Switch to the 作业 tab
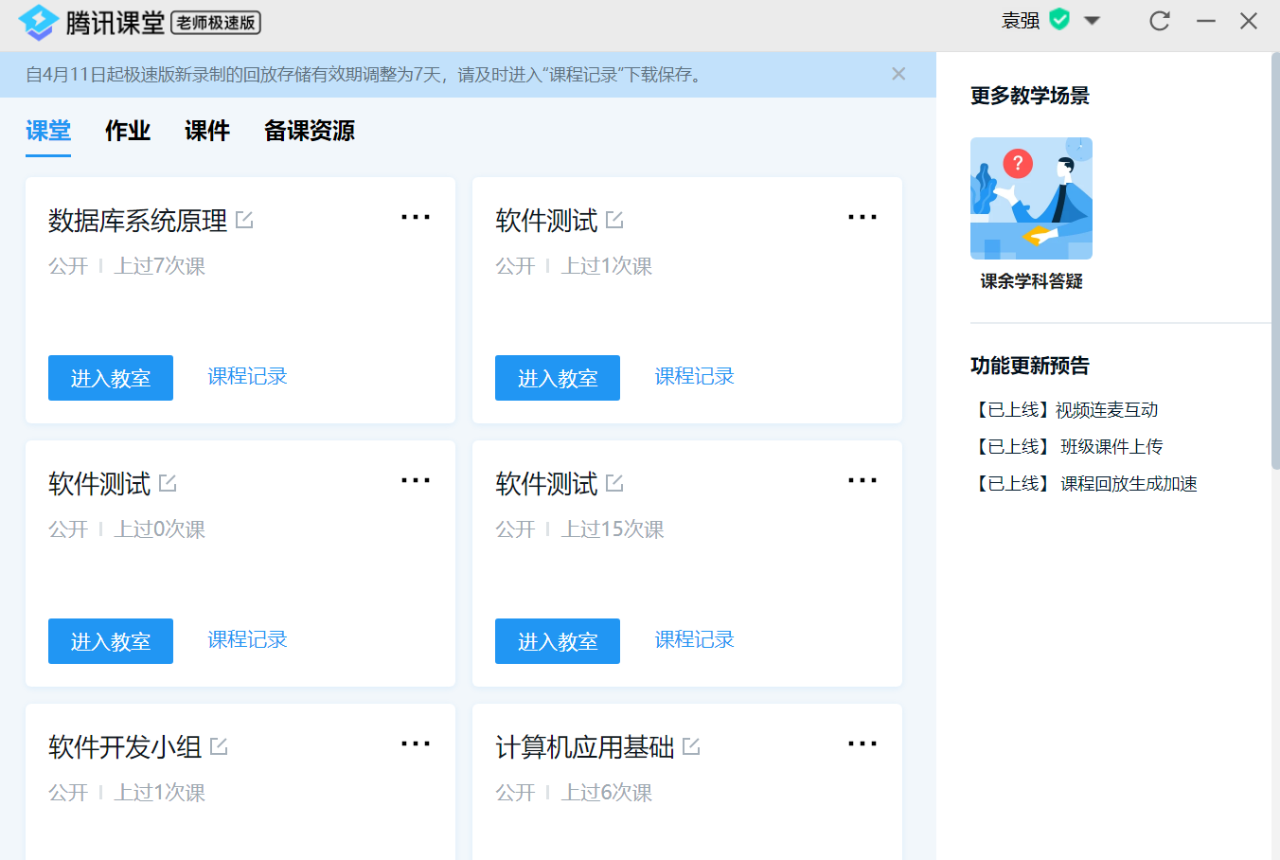1280x860 pixels. tap(128, 131)
